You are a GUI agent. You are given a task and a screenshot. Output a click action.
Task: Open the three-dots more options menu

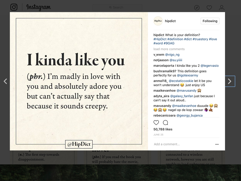tap(217, 144)
